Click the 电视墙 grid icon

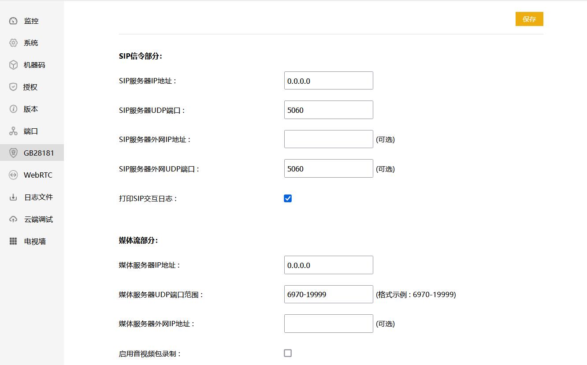coord(13,241)
